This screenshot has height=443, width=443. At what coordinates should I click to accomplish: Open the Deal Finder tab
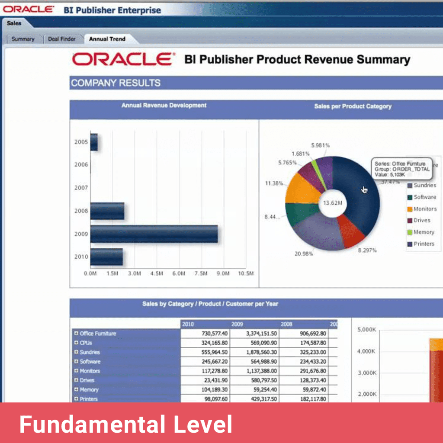(x=62, y=39)
